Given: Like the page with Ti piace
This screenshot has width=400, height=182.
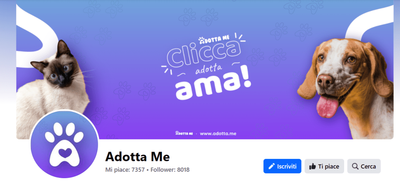Looking at the screenshot, I should point(324,166).
